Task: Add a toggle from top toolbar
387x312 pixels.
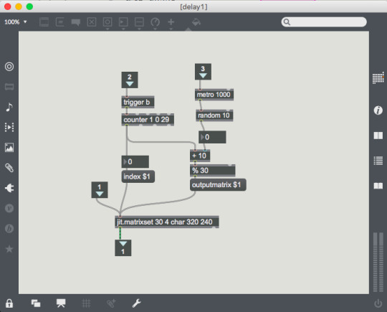Action: point(92,22)
